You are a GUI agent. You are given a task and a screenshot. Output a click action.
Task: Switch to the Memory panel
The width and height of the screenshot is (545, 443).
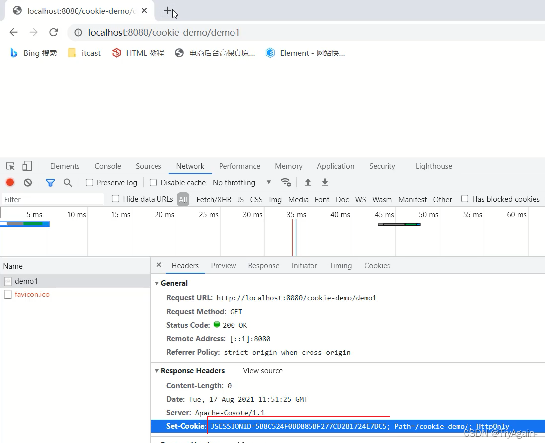[289, 166]
